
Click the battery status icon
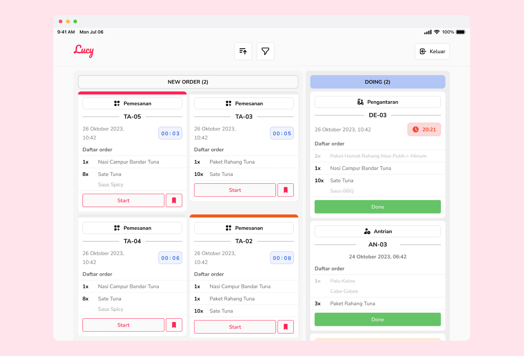(461, 32)
